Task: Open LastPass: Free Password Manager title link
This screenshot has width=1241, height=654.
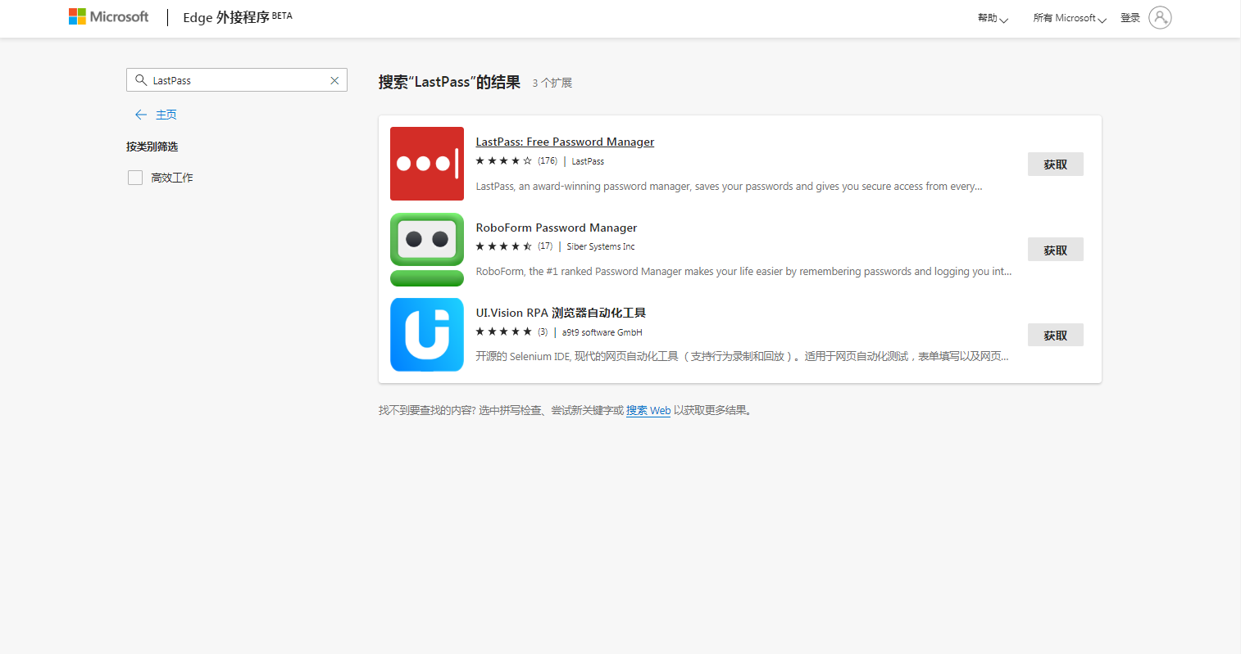Action: (x=565, y=142)
